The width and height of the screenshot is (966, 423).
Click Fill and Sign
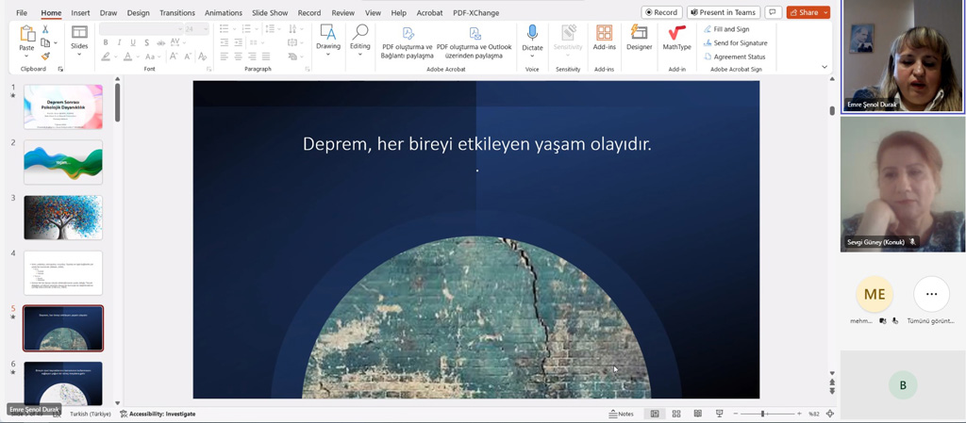[x=730, y=29]
